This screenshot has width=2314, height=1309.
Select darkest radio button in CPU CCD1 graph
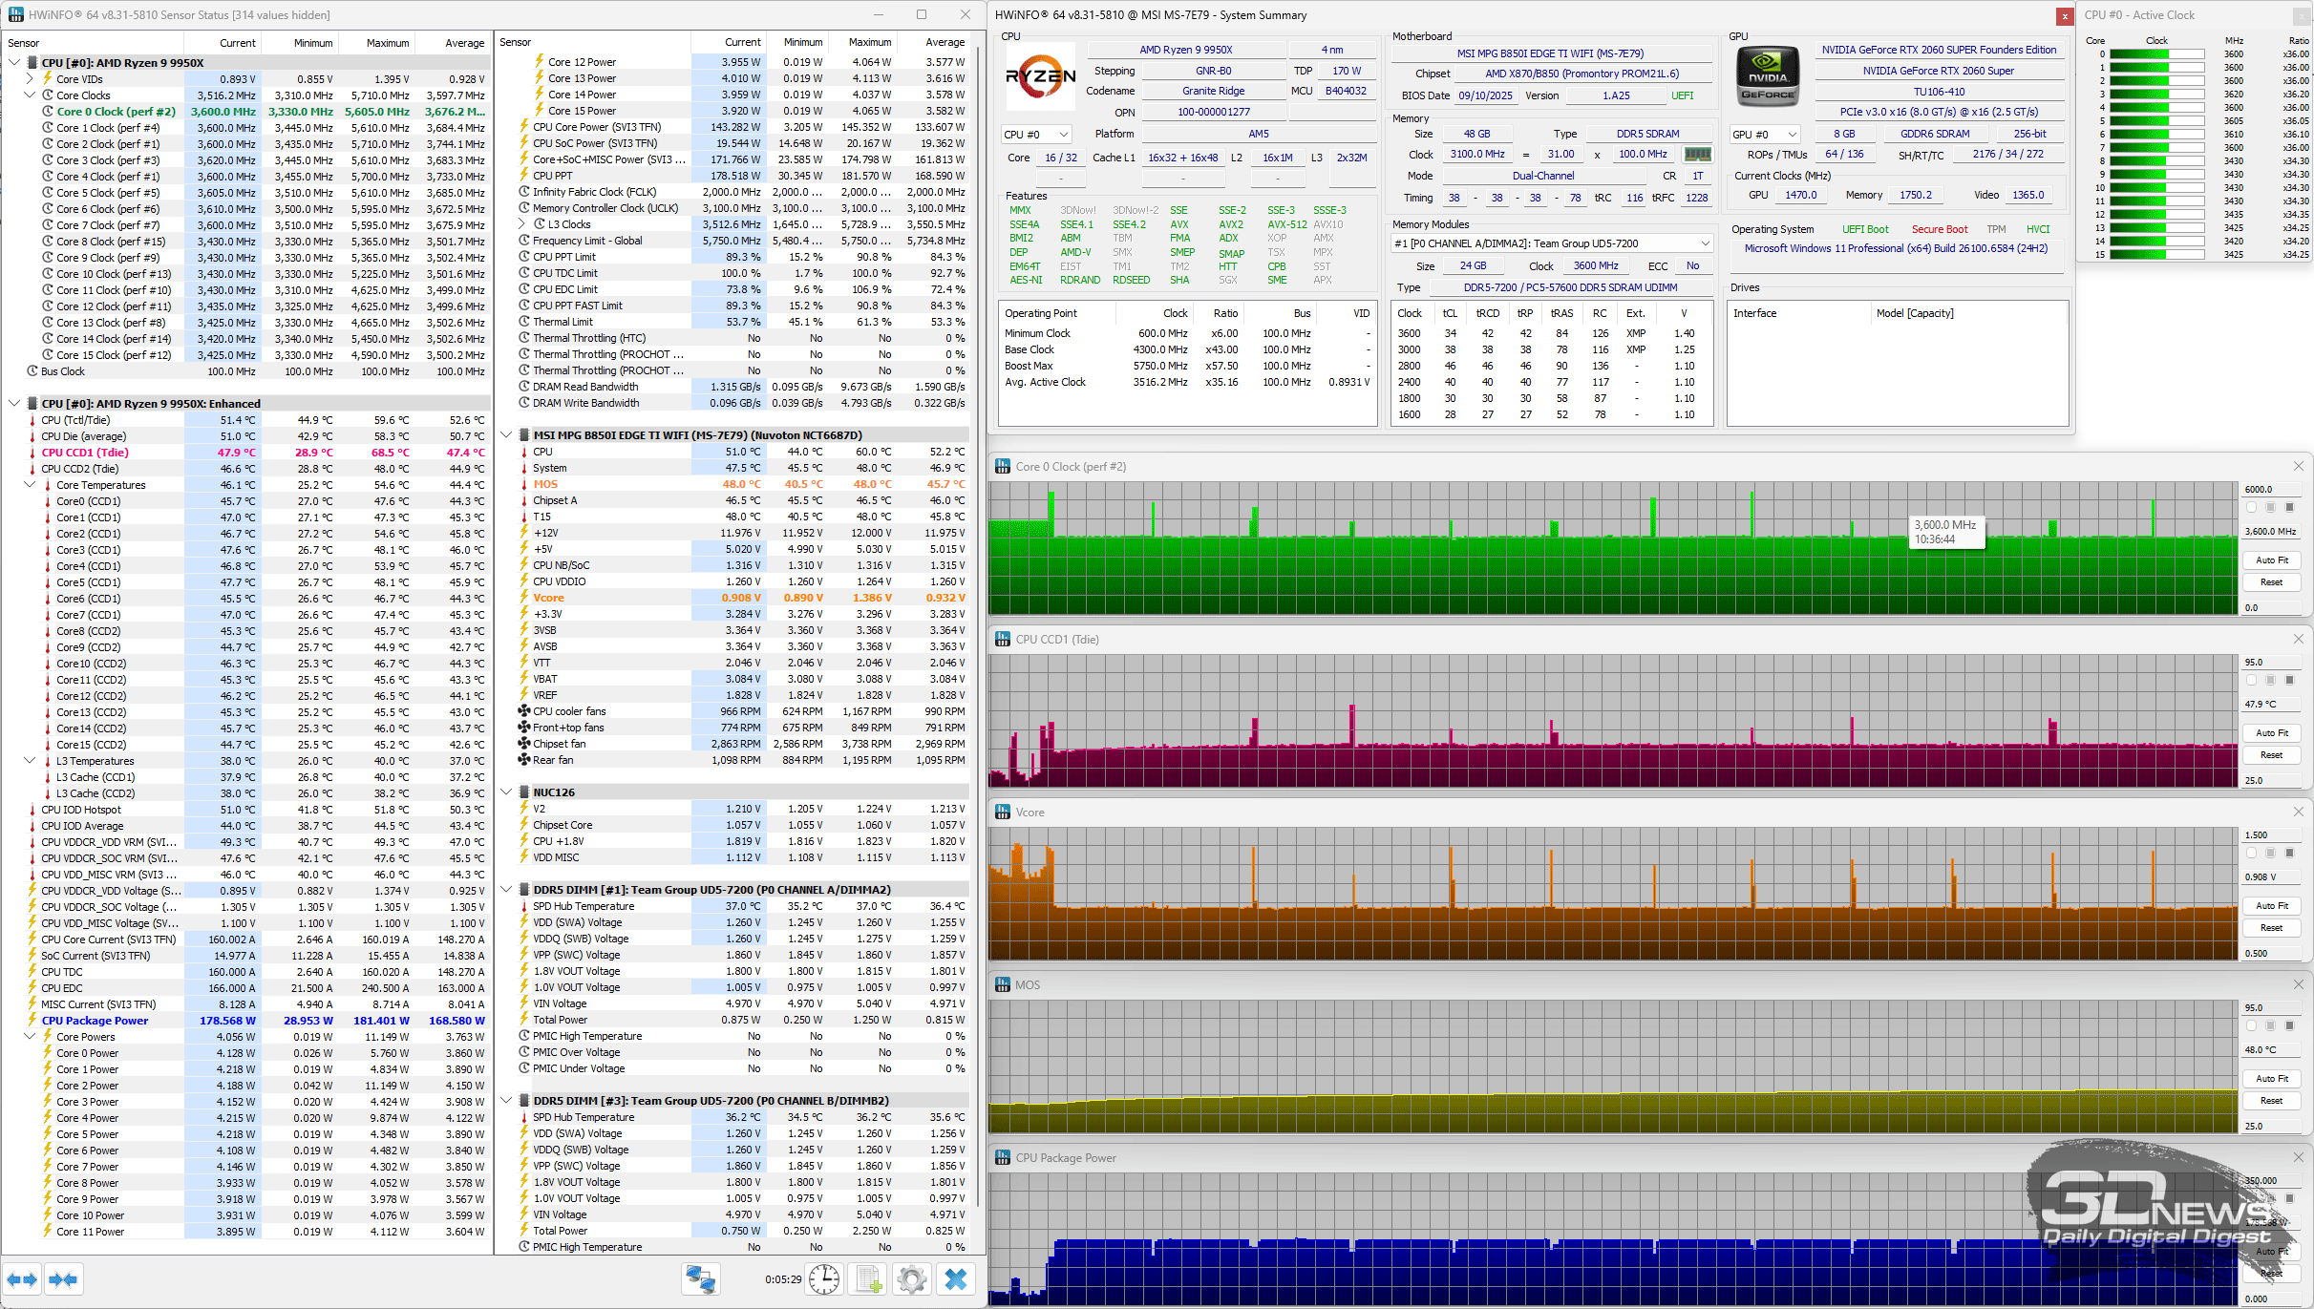2289,680
